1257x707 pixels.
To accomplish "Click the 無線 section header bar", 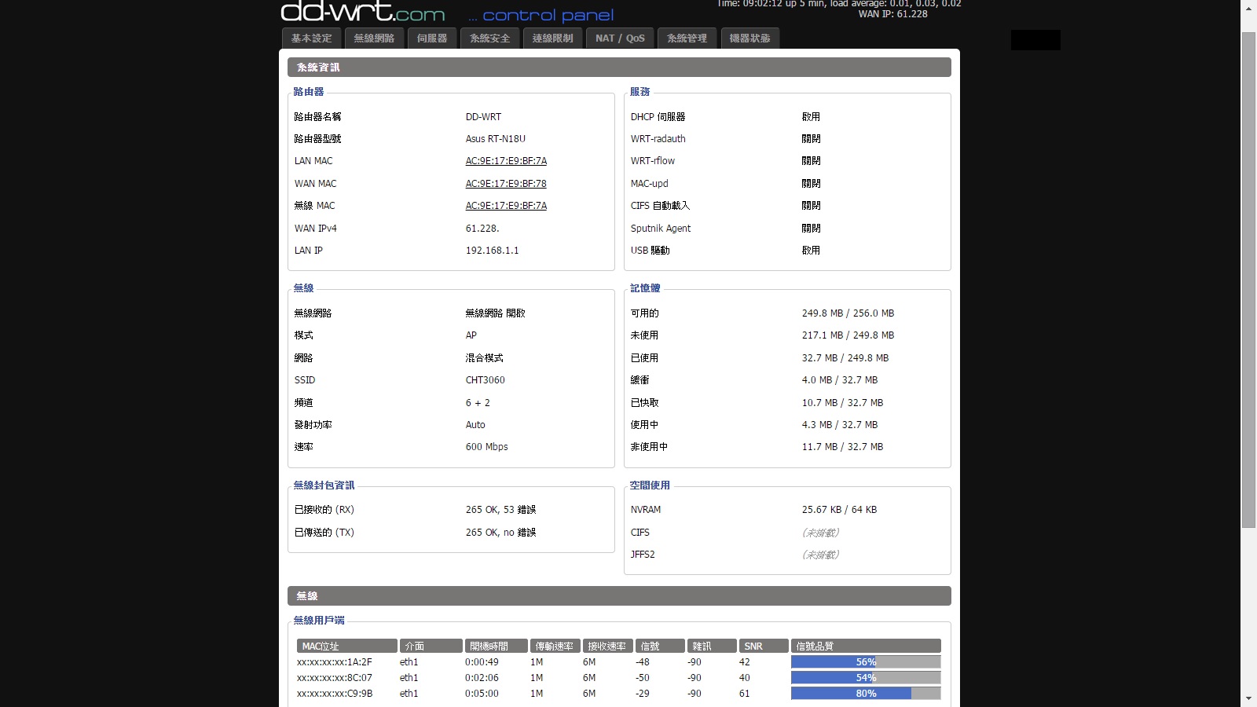I will pos(619,596).
